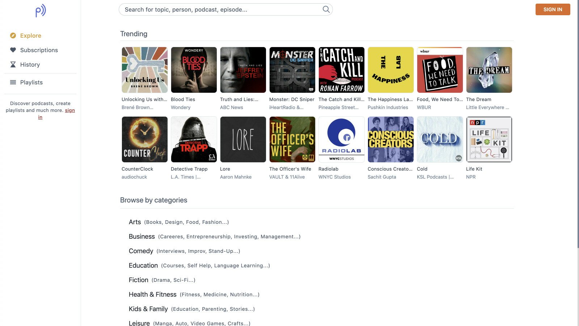The width and height of the screenshot is (579, 326).
Task: Click the Playlists list icon
Action: pyautogui.click(x=13, y=82)
